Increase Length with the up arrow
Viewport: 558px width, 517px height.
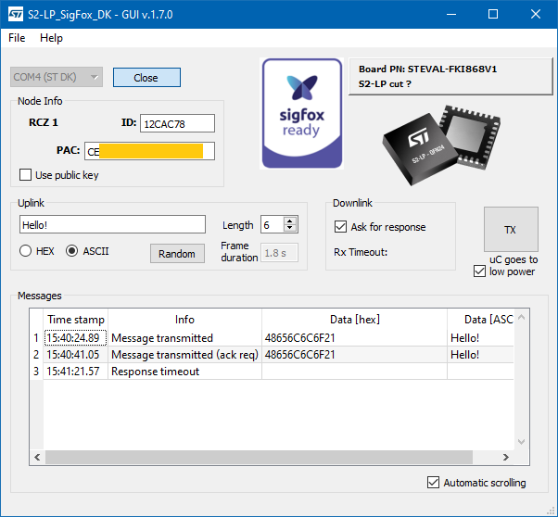(290, 221)
